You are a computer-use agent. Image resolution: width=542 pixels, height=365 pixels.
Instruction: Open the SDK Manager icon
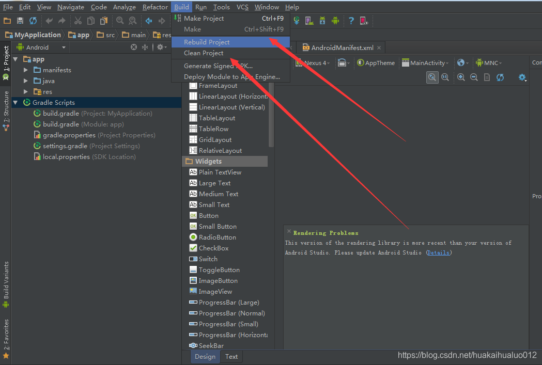(322, 21)
